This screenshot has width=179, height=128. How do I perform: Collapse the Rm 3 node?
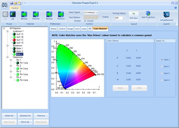click(x=11, y=71)
